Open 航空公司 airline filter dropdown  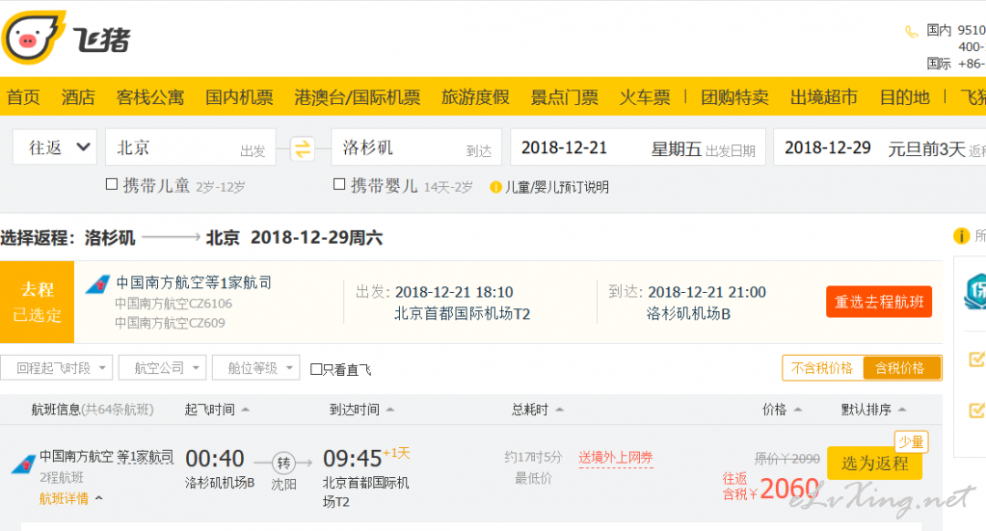162,368
